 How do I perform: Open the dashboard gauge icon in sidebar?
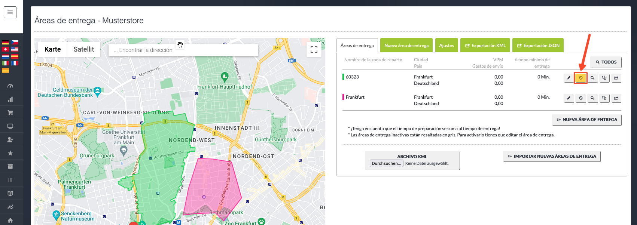tap(10, 86)
